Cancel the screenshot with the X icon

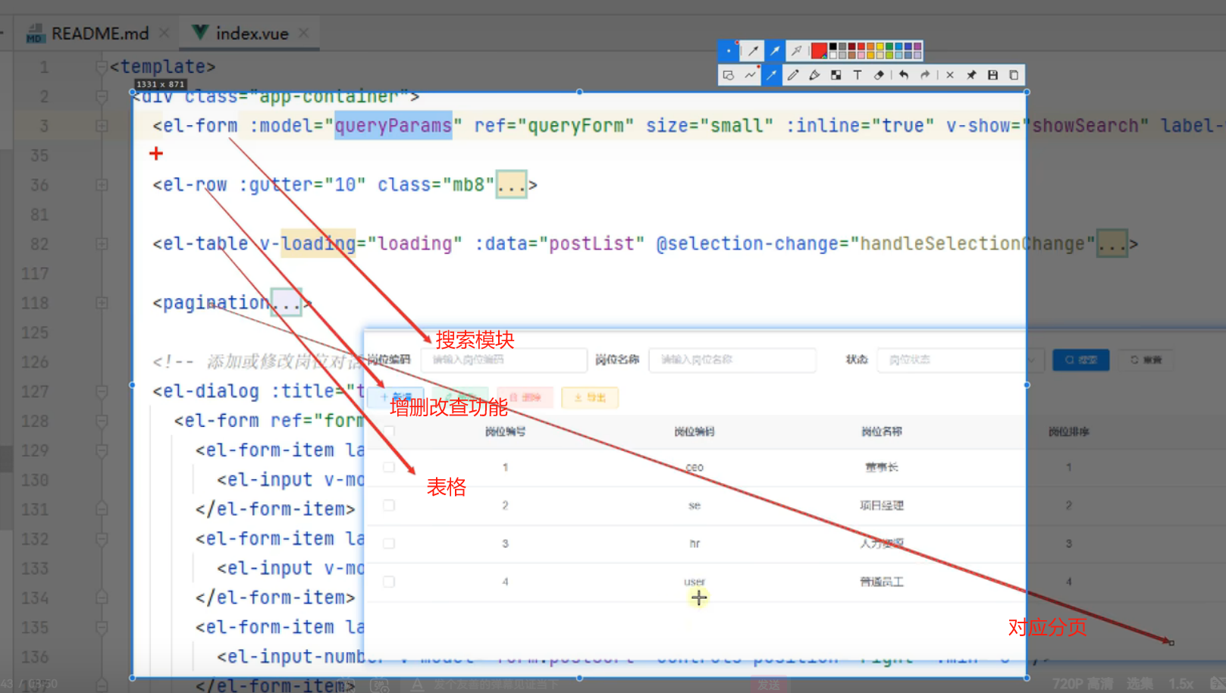click(950, 75)
